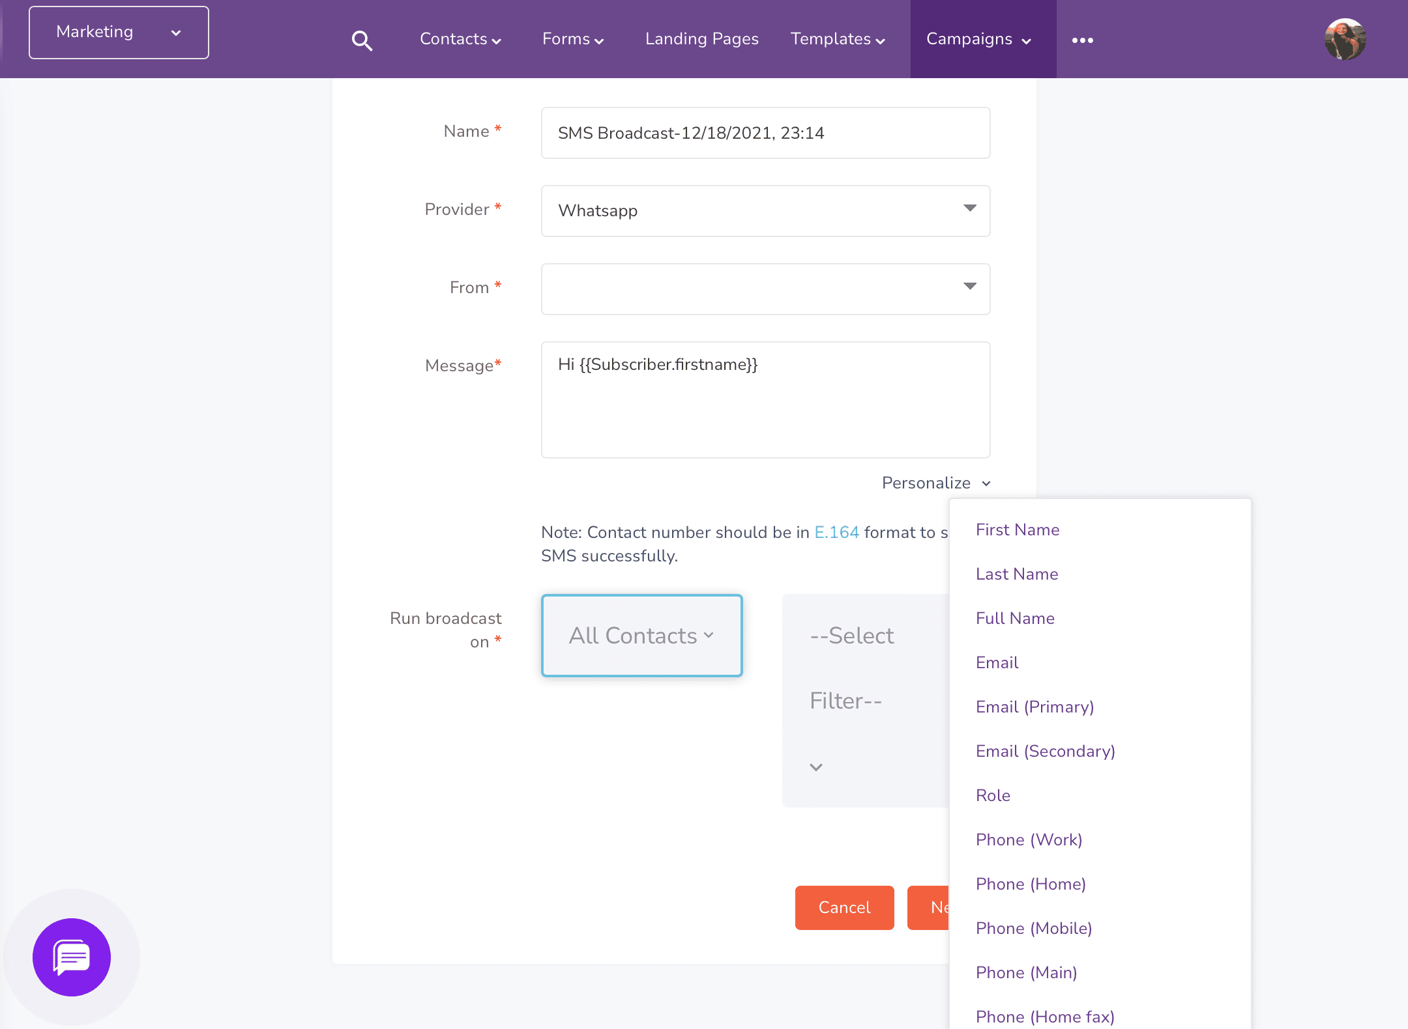
Task: Click the search icon in the navigation bar
Action: pyautogui.click(x=362, y=39)
